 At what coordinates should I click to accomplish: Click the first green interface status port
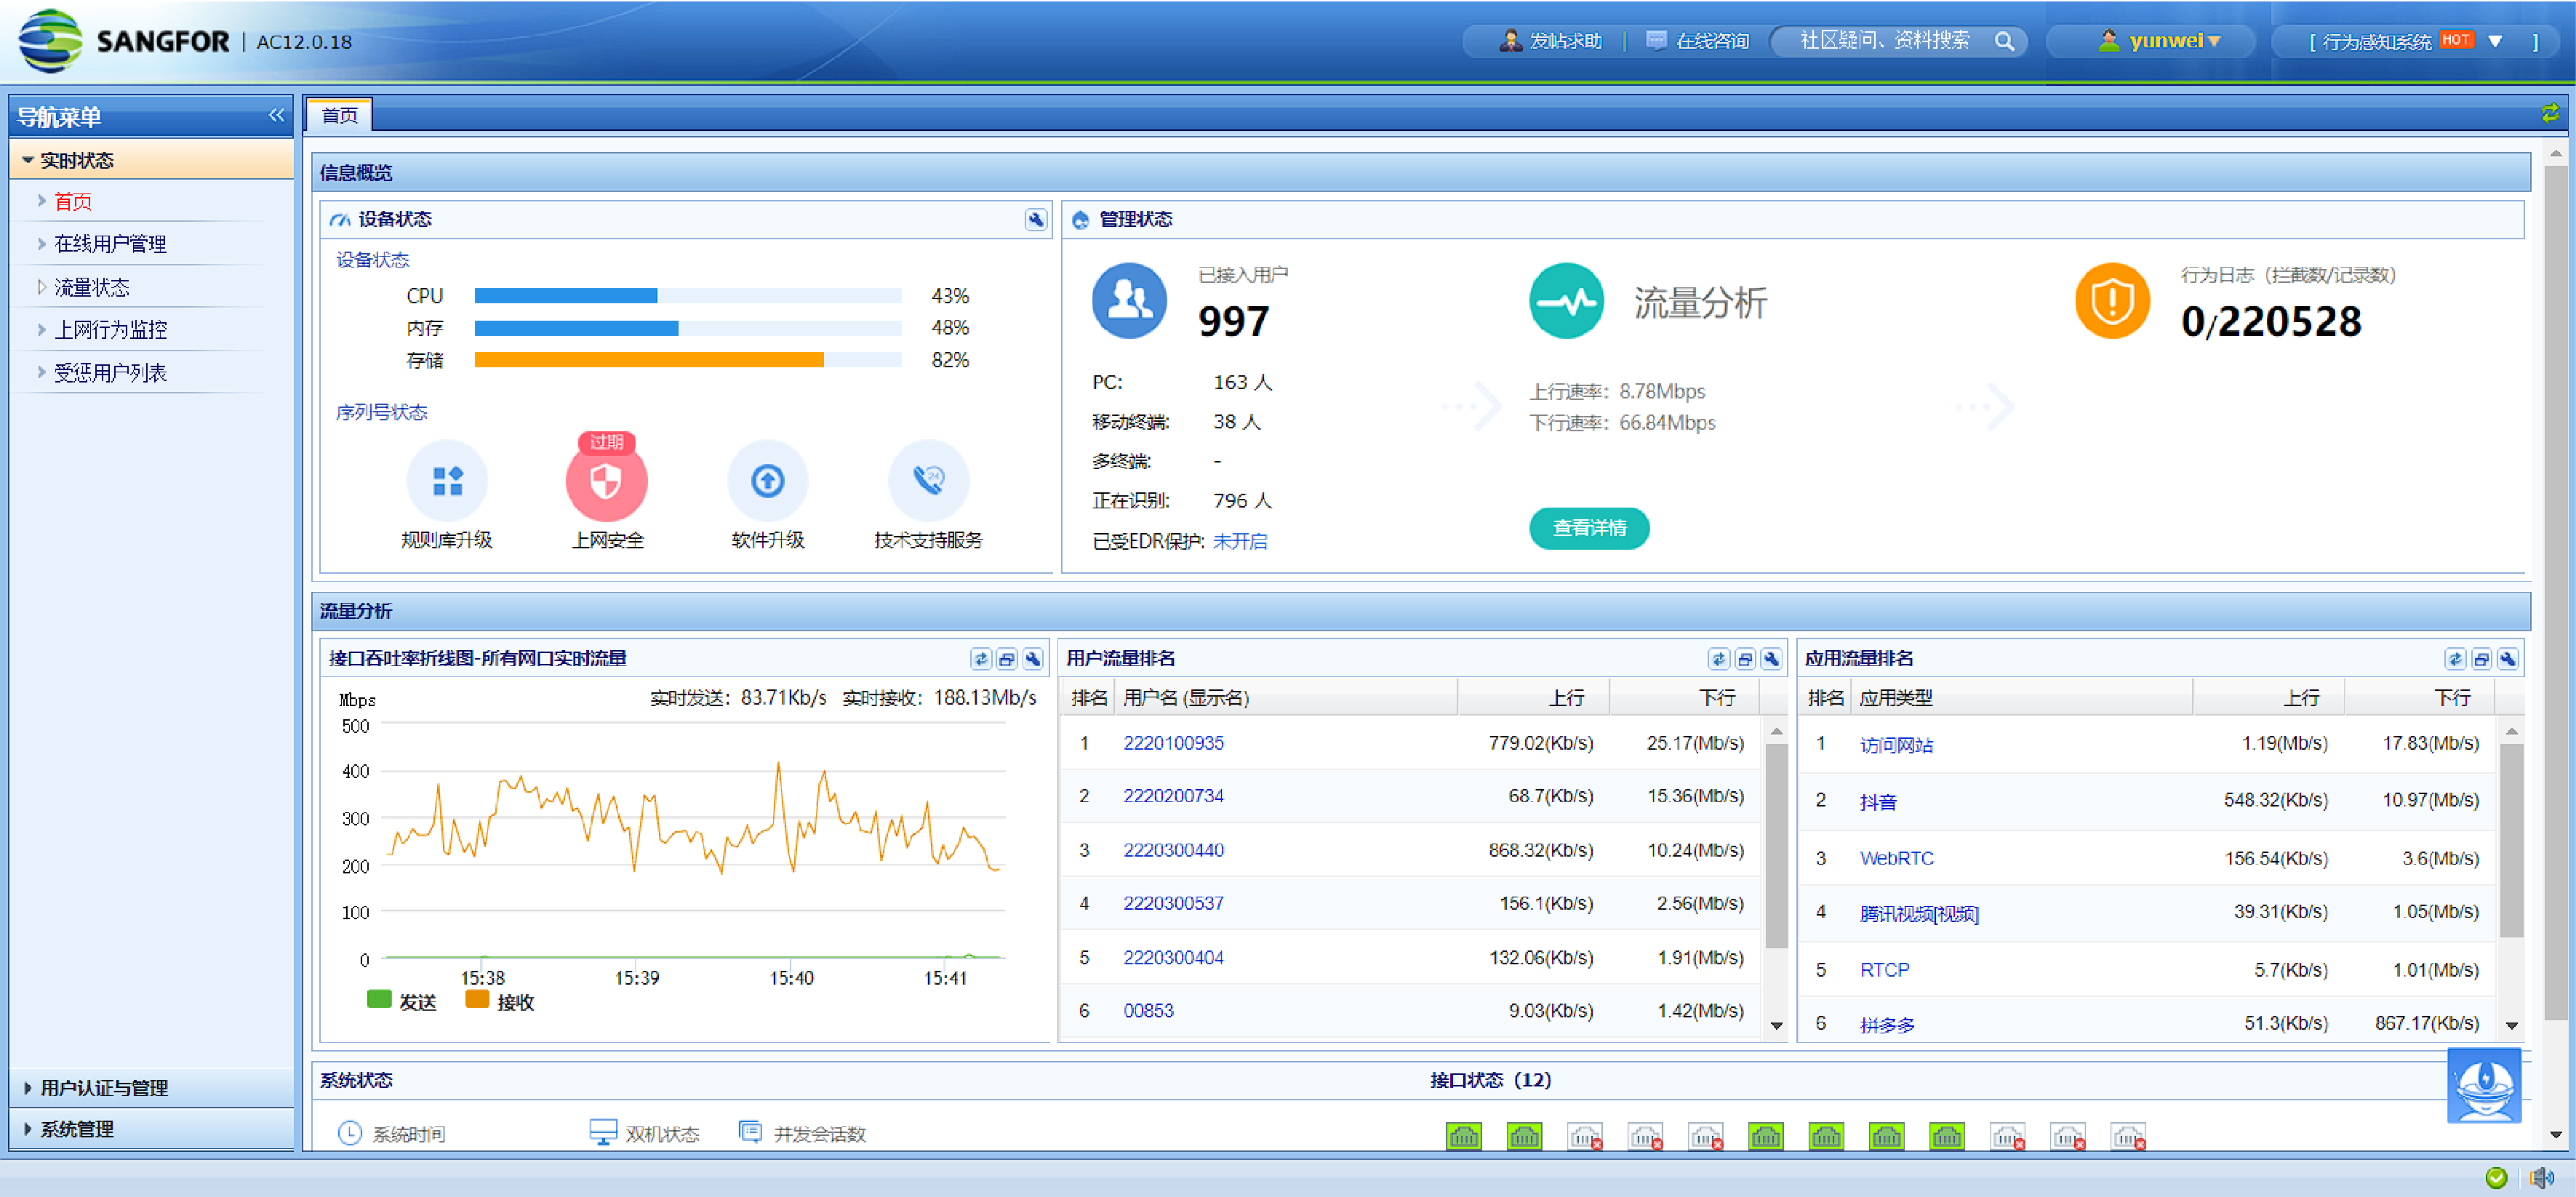coord(1463,1137)
